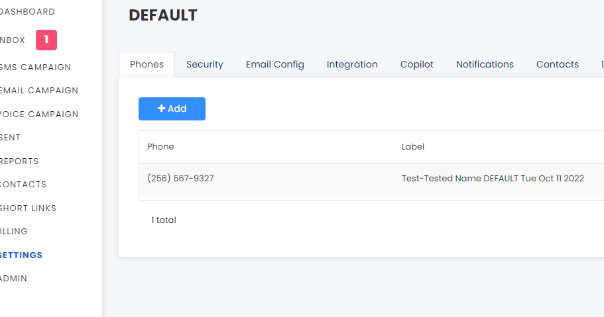
Task: Open the Email Config tab
Action: point(274,64)
